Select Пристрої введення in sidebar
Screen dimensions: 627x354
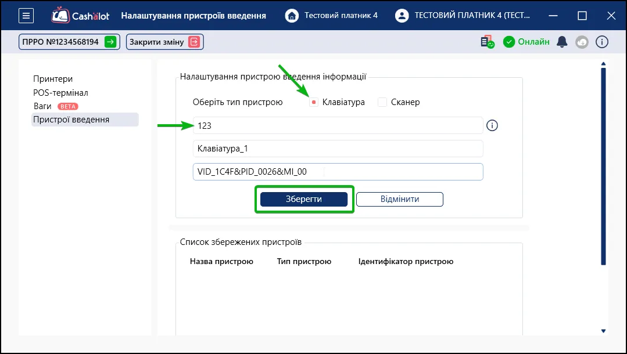[x=85, y=120]
